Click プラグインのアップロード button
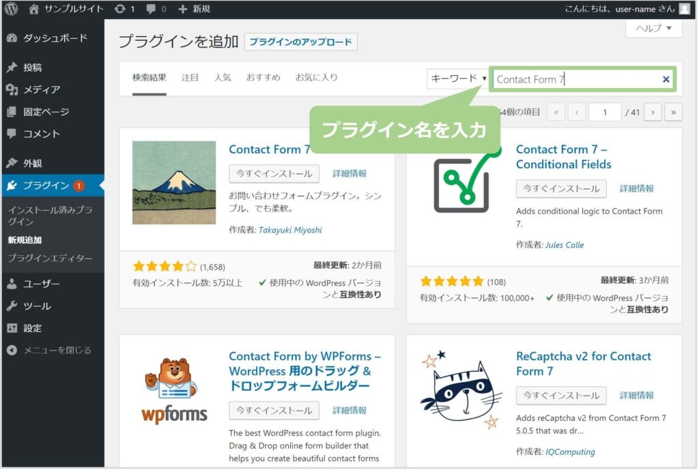Image resolution: width=699 pixels, height=470 pixels. click(301, 42)
